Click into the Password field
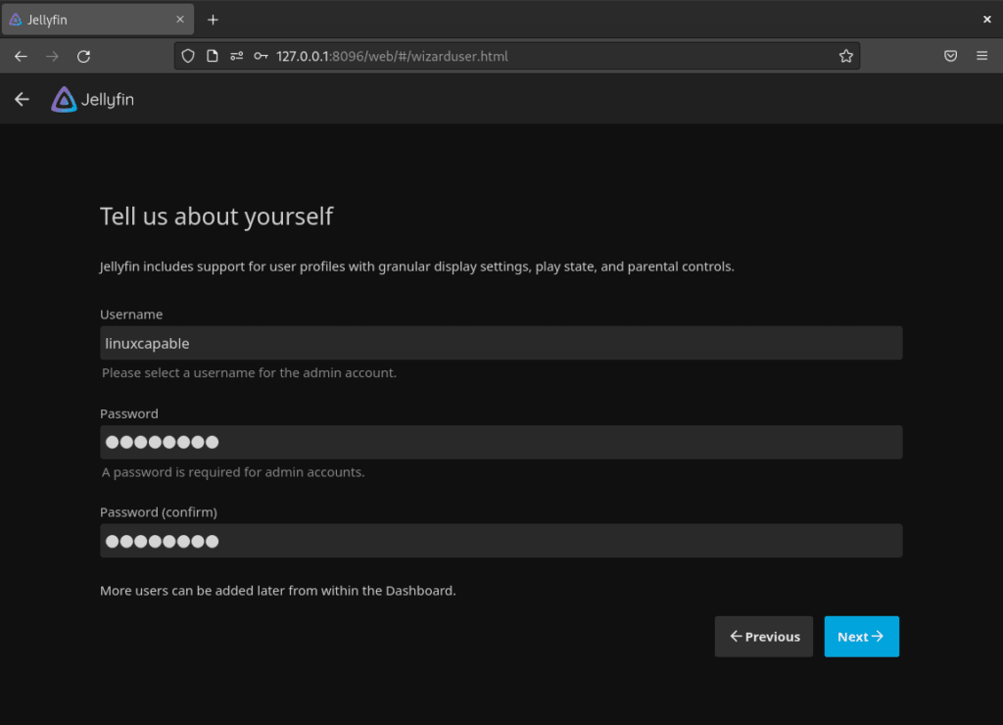 tap(501, 442)
